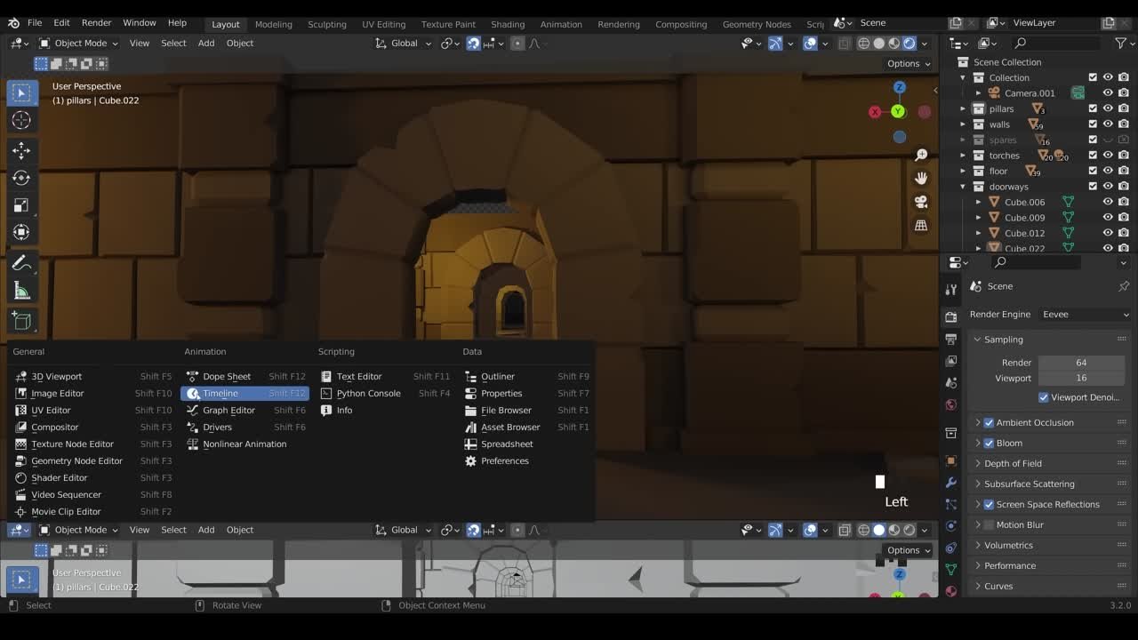This screenshot has height=640, width=1138.
Task: Select the Annotate tool
Action: (21, 263)
